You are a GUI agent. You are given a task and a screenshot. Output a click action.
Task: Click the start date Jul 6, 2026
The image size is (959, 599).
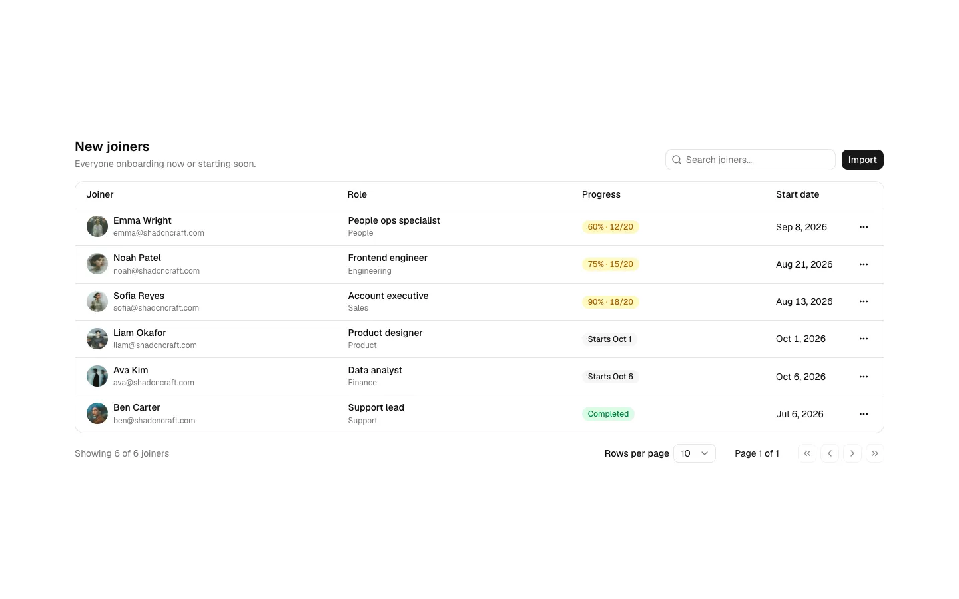pos(800,414)
